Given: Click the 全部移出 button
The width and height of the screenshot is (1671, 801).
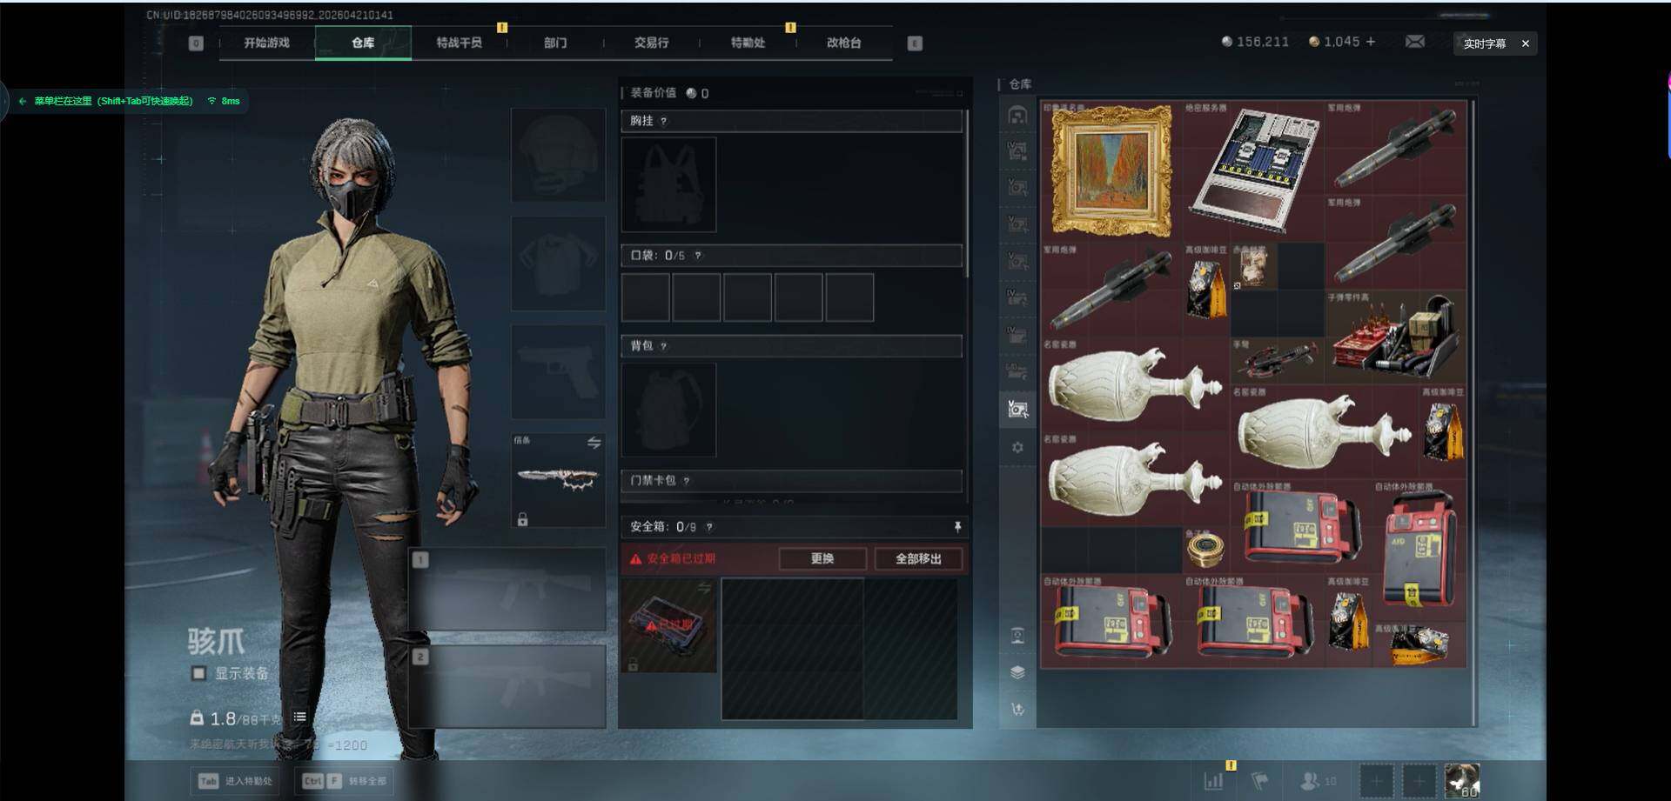Looking at the screenshot, I should (918, 558).
